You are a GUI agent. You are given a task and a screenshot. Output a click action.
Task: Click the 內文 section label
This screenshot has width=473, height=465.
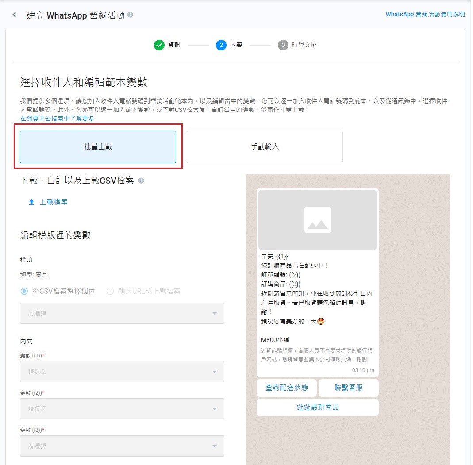point(26,342)
